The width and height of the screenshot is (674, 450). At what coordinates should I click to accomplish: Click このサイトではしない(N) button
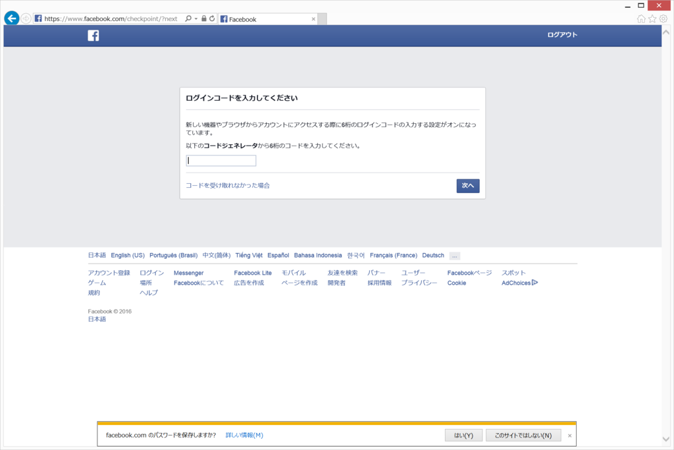[x=523, y=436]
